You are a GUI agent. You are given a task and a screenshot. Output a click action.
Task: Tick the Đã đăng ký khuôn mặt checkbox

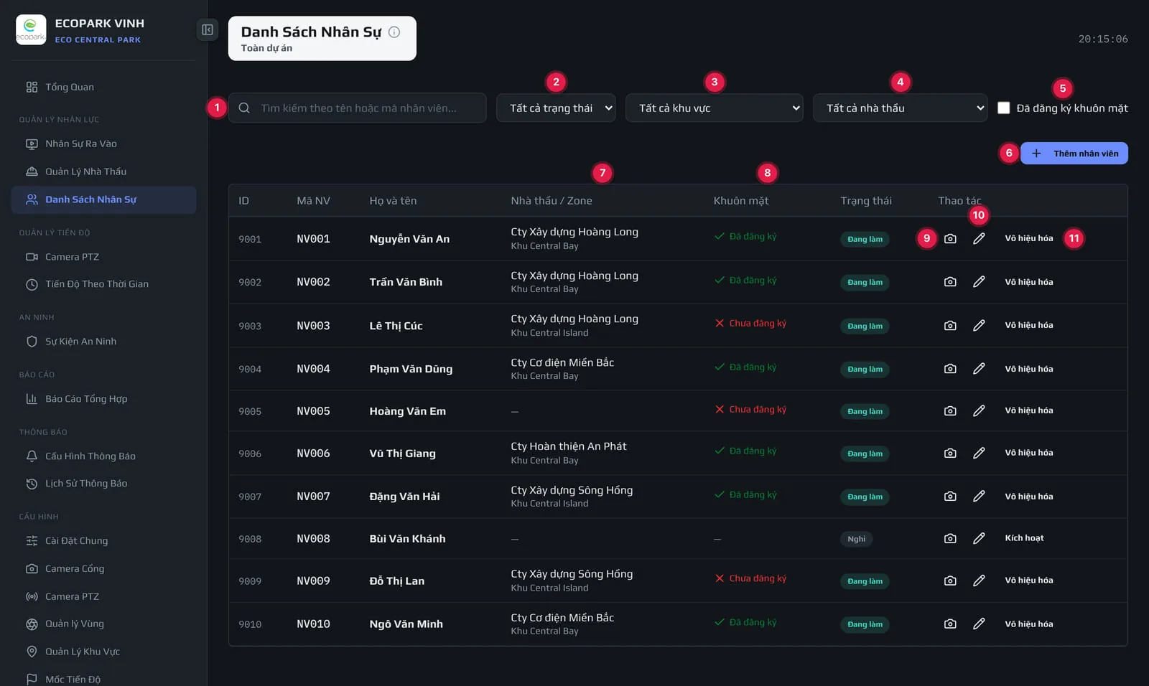pos(1004,108)
